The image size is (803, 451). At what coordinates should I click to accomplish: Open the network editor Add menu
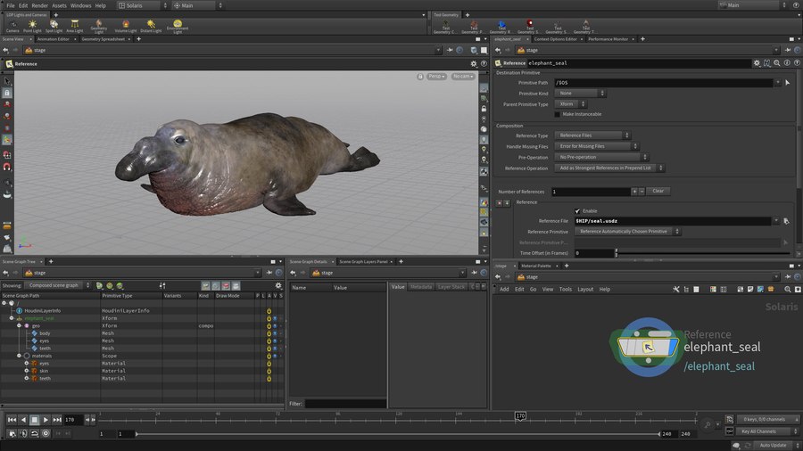[x=504, y=289]
